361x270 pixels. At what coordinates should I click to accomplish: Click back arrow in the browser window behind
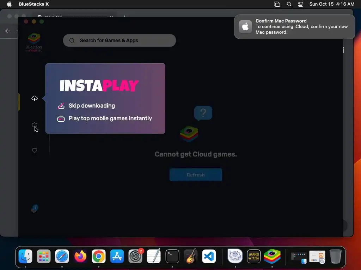tap(8, 31)
